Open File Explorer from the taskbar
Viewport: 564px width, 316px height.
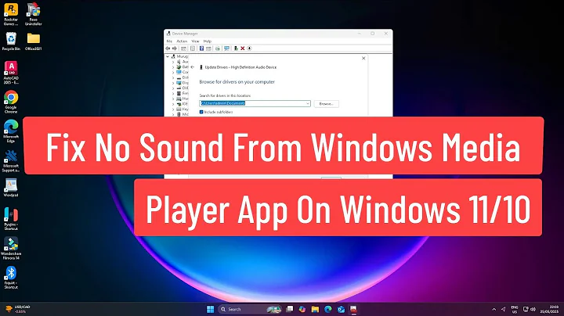[315, 309]
